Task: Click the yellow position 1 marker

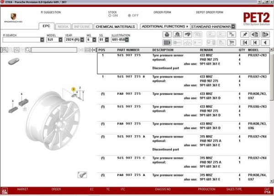Action: tap(74, 90)
